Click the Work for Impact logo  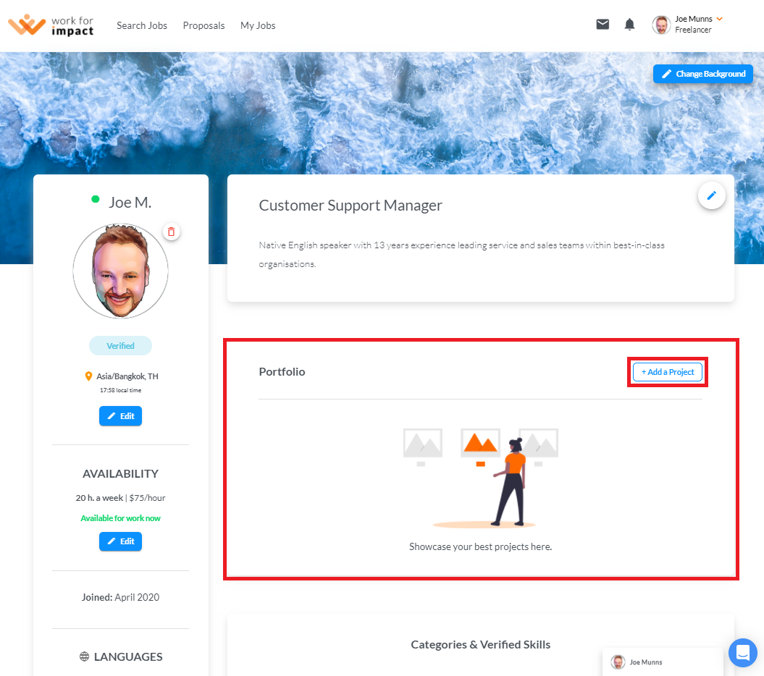(x=51, y=25)
